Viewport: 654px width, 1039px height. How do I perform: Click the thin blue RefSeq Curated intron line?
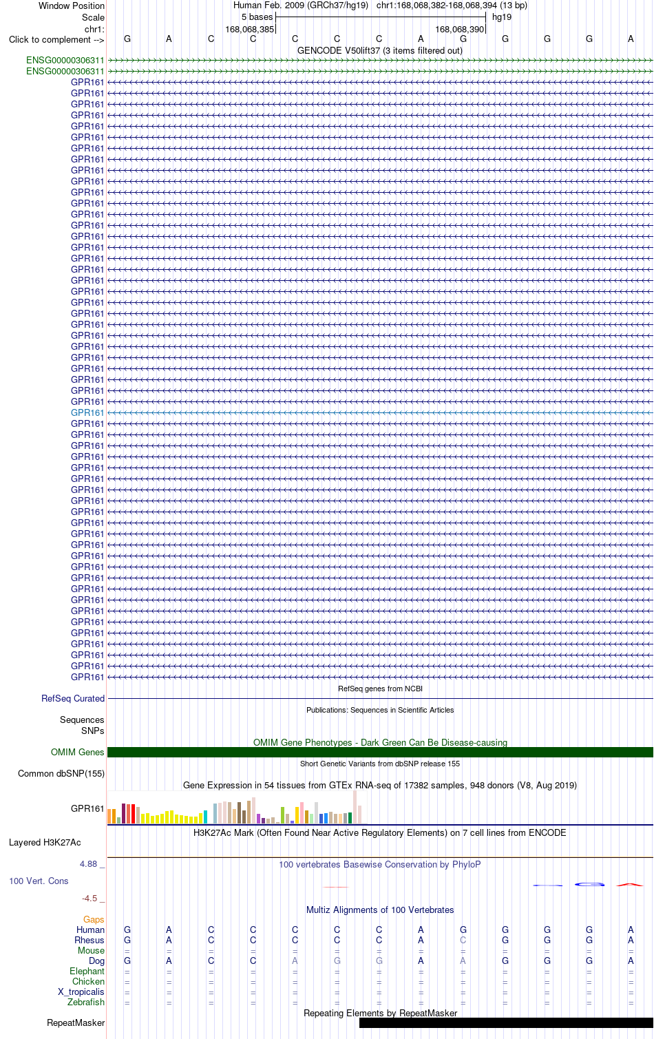pos(380,698)
